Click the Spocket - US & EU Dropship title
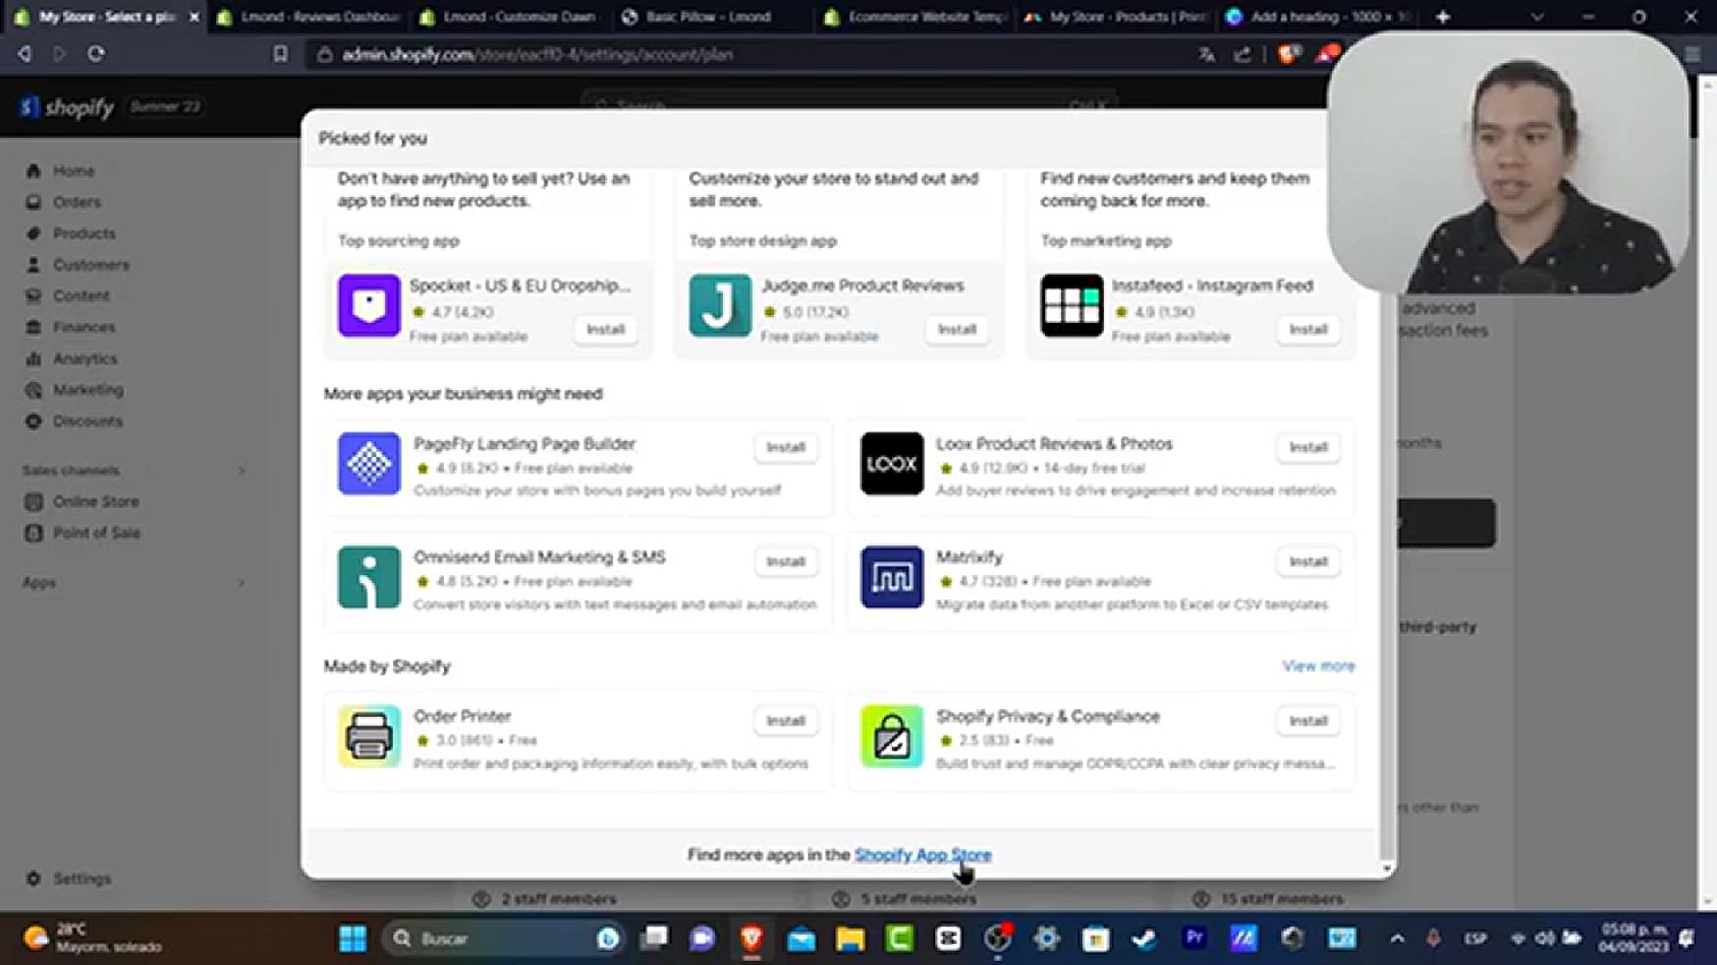The image size is (1717, 965). [x=520, y=286]
